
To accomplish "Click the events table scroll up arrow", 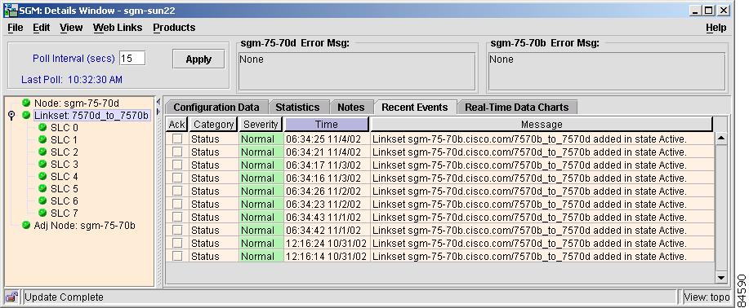I will coord(720,139).
